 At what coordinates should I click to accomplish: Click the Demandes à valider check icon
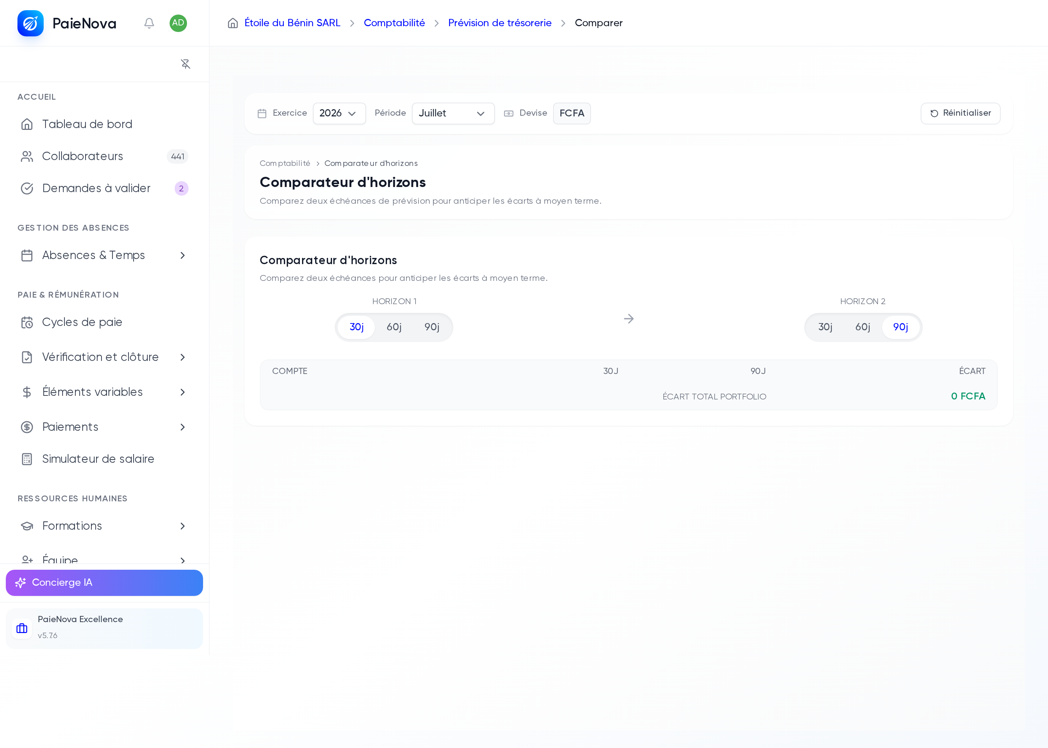(27, 188)
